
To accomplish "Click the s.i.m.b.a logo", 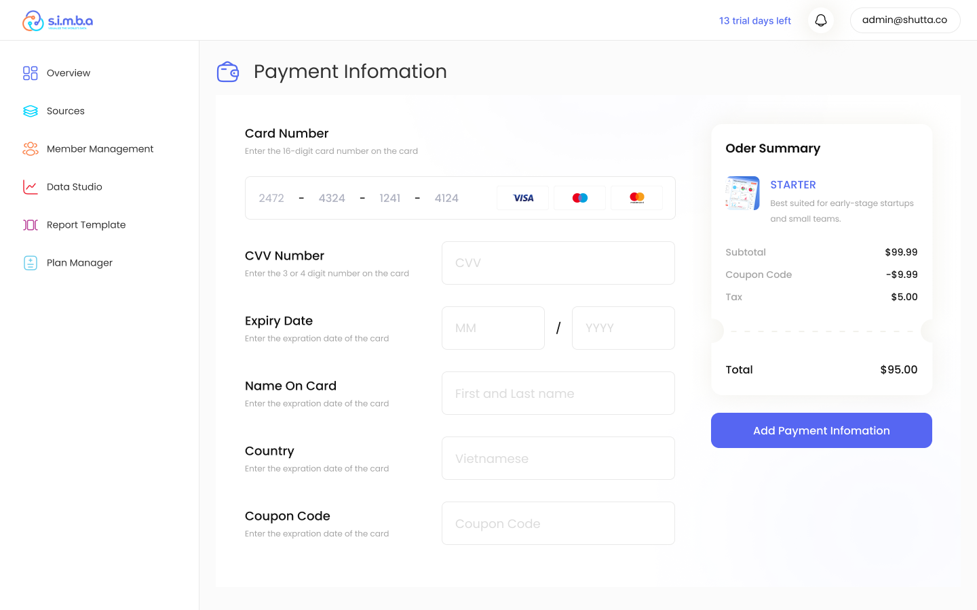I will (x=58, y=21).
